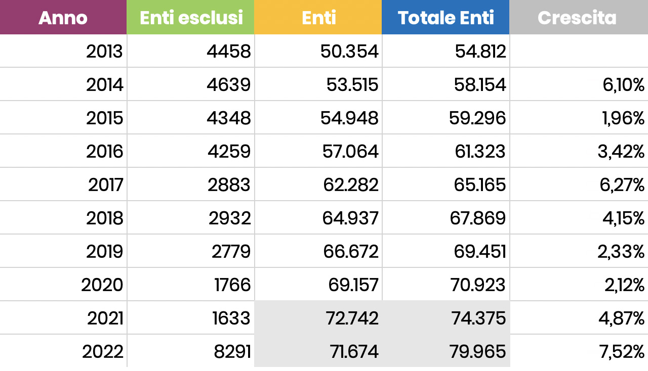Click the yellow Enti column header
Viewport: 648px width, 371px height.
point(318,18)
